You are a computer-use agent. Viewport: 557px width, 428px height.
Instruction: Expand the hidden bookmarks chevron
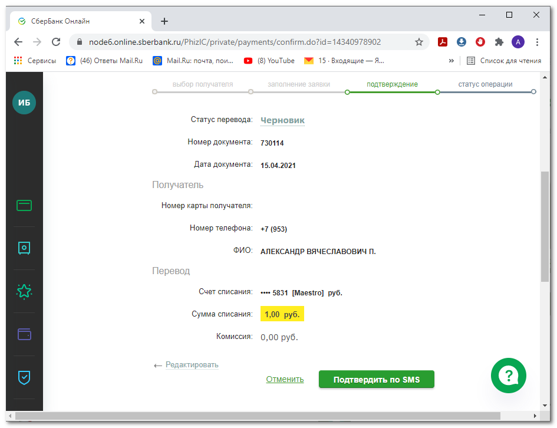pyautogui.click(x=451, y=60)
